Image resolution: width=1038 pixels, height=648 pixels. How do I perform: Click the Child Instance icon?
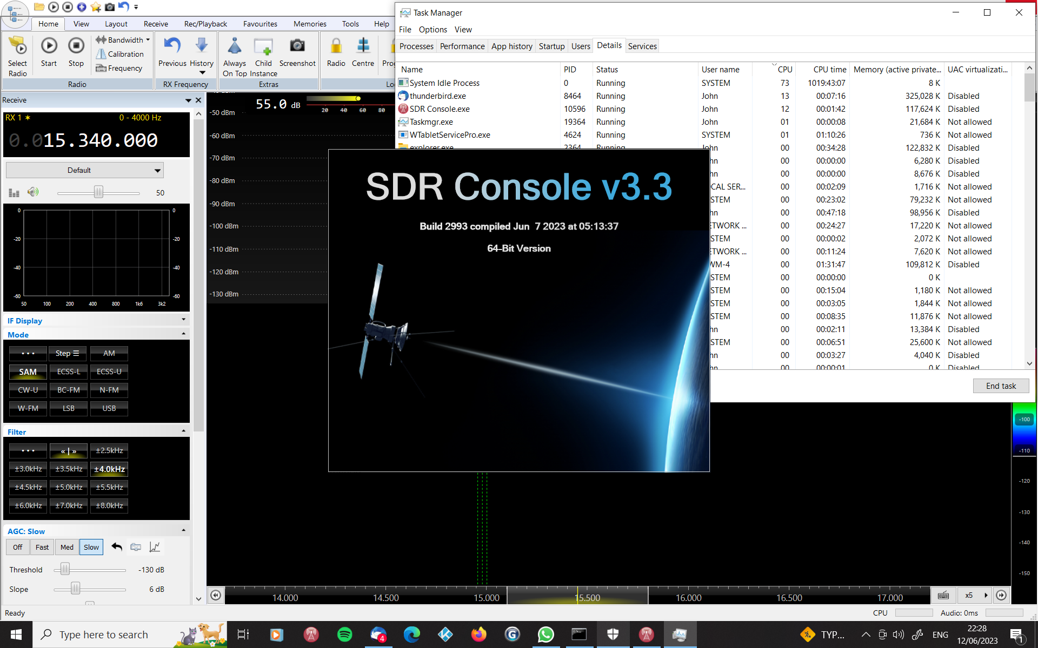point(263,46)
